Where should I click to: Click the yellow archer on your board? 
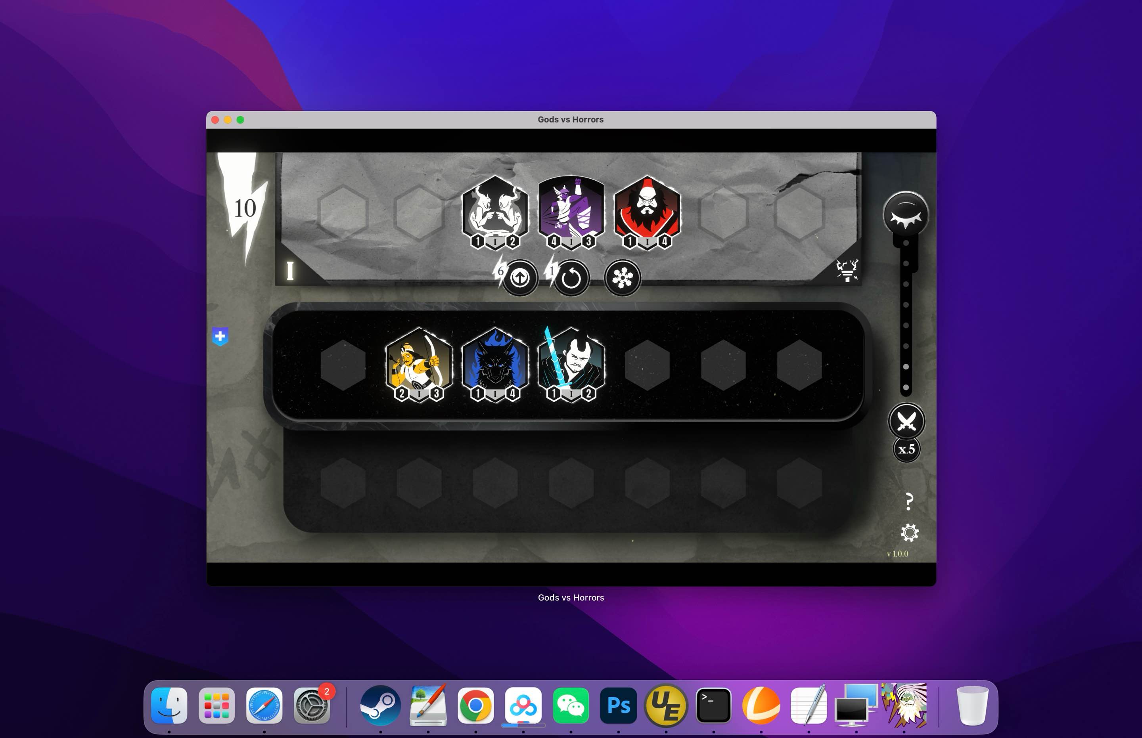pyautogui.click(x=419, y=363)
